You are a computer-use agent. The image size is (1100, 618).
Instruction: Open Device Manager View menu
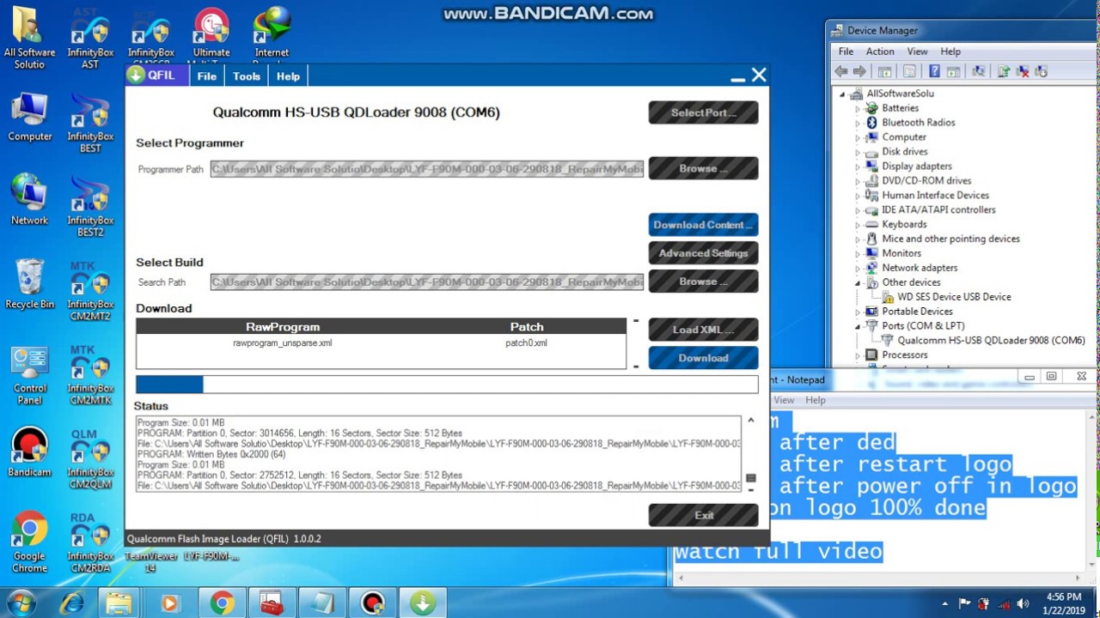(917, 51)
